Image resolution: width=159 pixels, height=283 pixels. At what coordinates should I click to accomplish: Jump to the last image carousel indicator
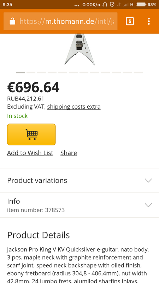pyautogui.click(x=139, y=73)
